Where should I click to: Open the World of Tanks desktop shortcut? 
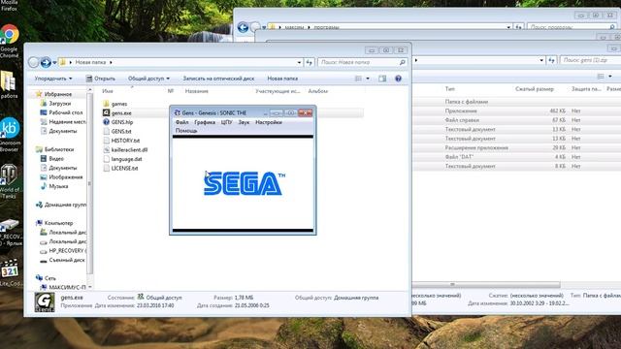9,180
